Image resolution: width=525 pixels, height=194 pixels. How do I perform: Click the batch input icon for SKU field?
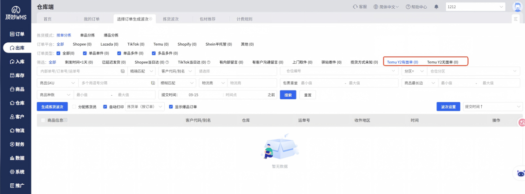153,83
